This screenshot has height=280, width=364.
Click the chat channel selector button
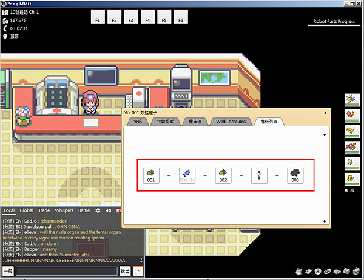coord(8,271)
